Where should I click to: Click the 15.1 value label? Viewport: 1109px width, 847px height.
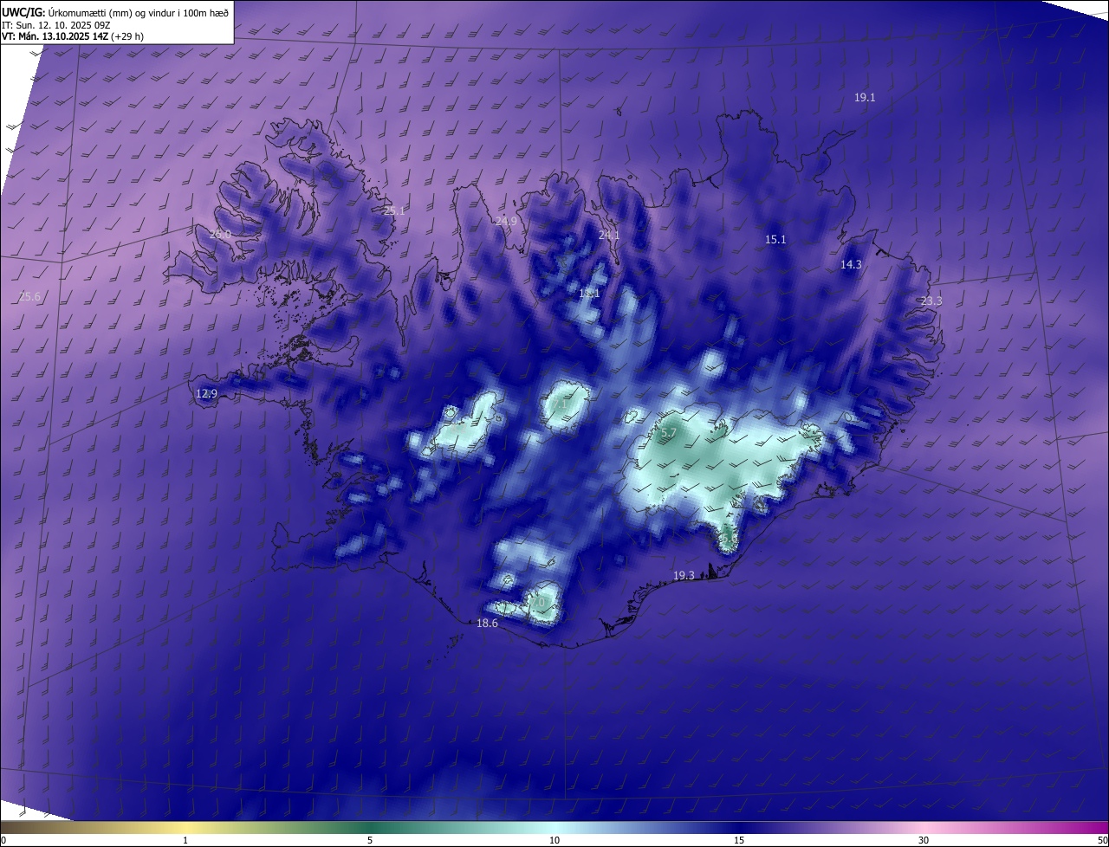coord(775,240)
